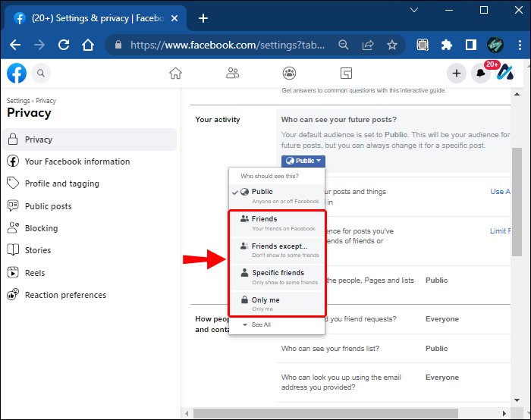
Task: Reload the page with the refresh button
Action: click(64, 45)
